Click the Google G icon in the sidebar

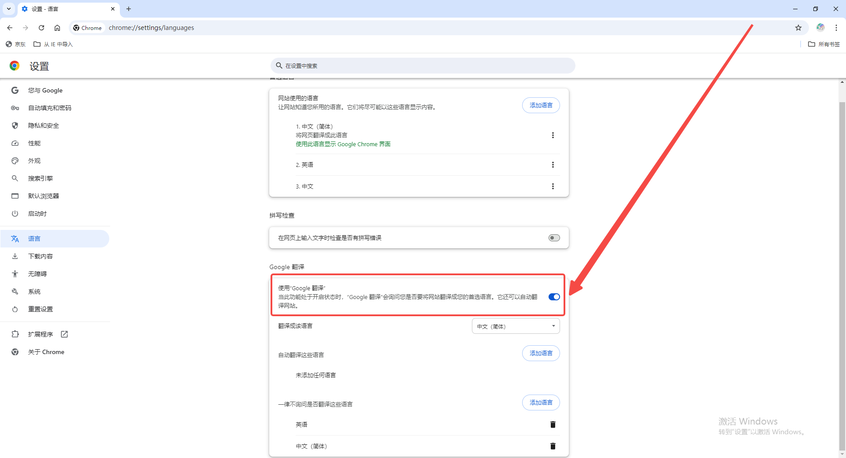pos(15,90)
